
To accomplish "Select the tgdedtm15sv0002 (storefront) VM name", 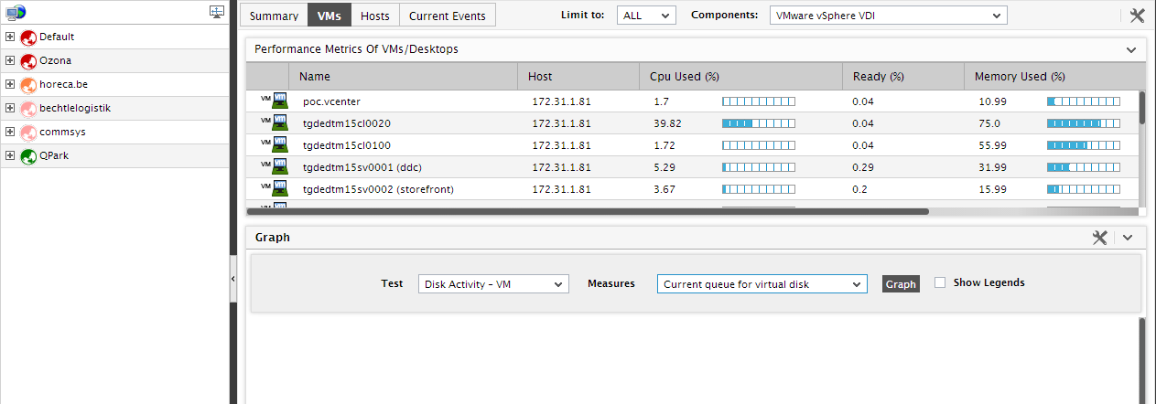I will (378, 189).
